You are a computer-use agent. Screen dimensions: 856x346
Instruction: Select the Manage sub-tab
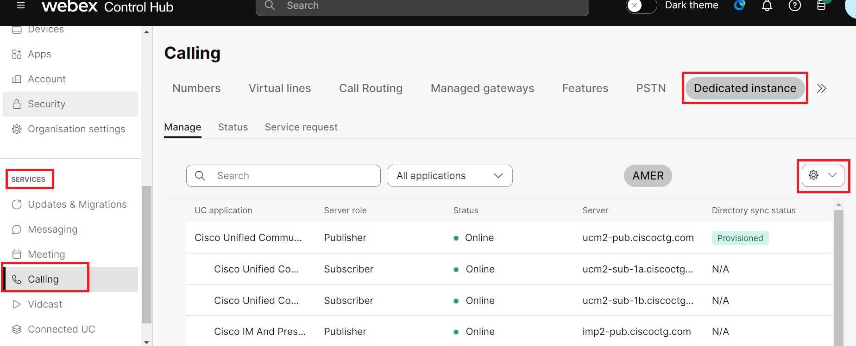coord(183,127)
